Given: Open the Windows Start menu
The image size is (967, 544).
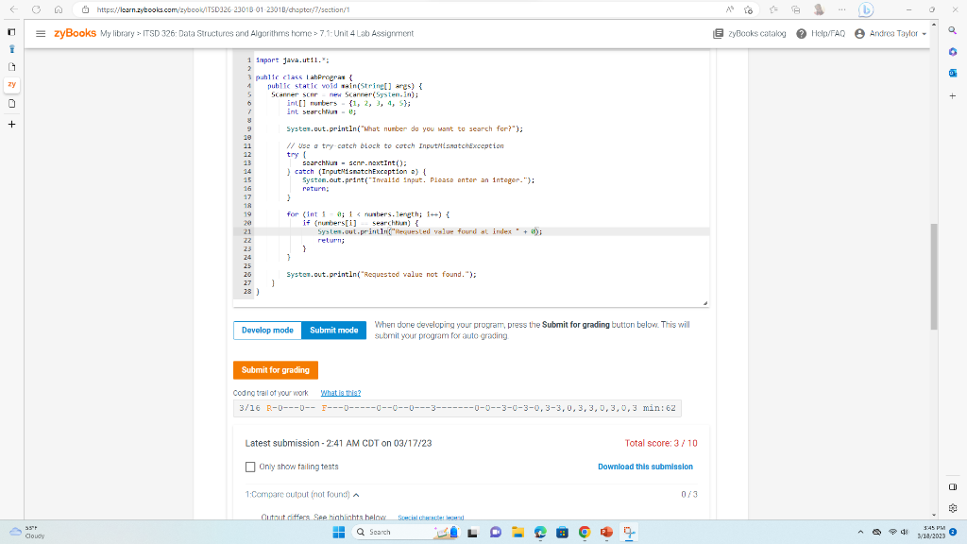Looking at the screenshot, I should click(338, 532).
